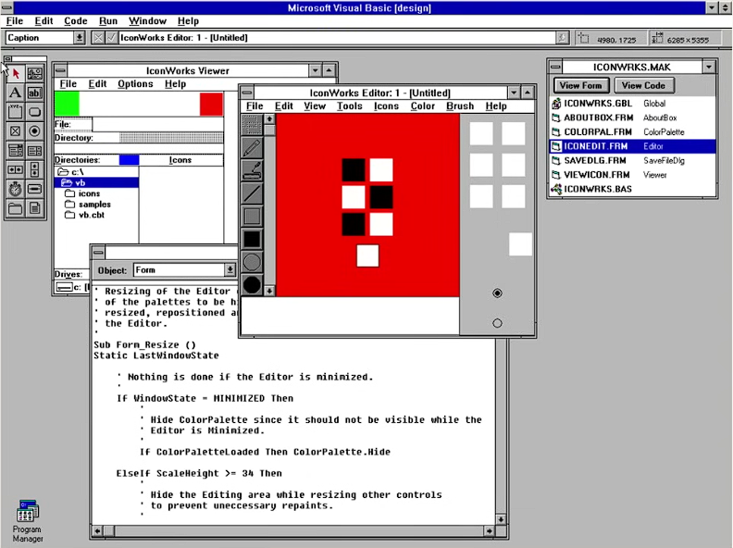Select ICONEDIT.FRM in project window
Image resolution: width=733 pixels, height=548 pixels.
[x=632, y=146]
